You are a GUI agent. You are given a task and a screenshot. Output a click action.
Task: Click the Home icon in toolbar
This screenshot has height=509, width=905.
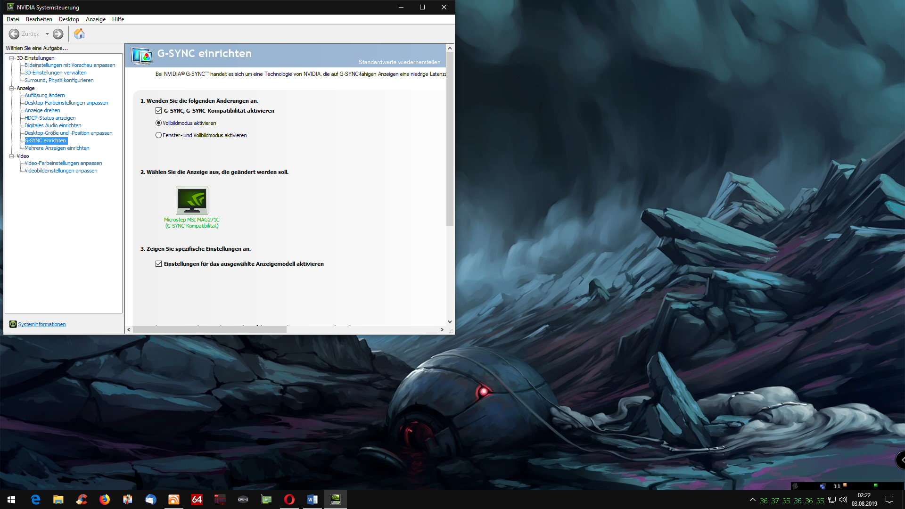click(x=79, y=34)
